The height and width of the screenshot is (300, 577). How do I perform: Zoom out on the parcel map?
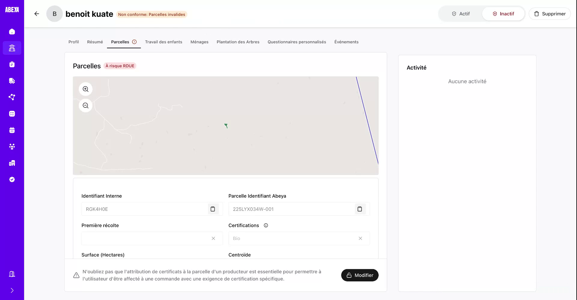pyautogui.click(x=85, y=105)
